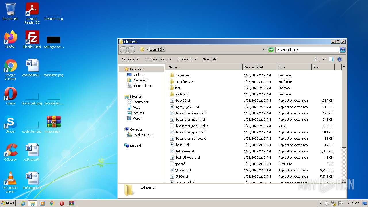Image resolution: width=368 pixels, height=207 pixels.
Task: Open Desktop in navigation pane
Action: (x=138, y=75)
